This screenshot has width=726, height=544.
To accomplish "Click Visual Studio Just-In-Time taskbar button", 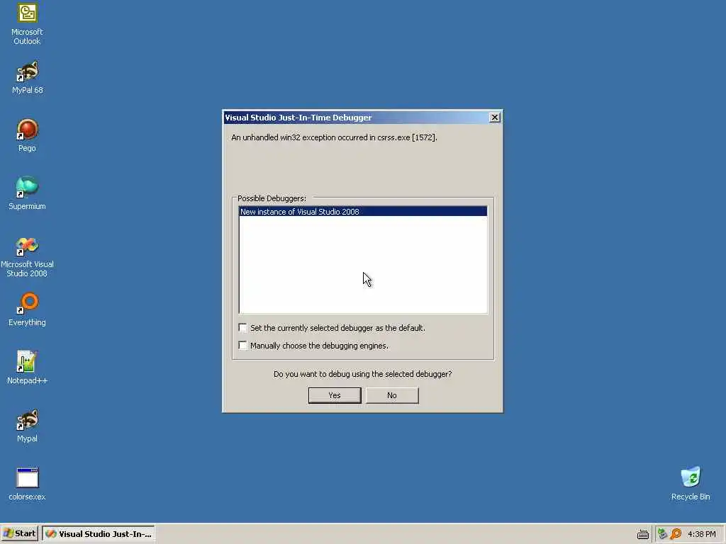I will point(99,534).
